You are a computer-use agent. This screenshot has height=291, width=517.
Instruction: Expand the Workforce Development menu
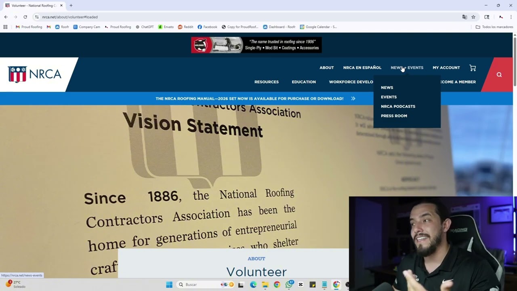click(351, 82)
